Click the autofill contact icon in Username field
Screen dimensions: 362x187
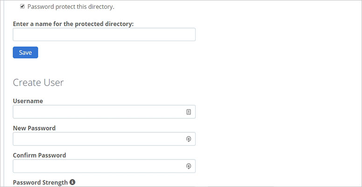pos(189,112)
